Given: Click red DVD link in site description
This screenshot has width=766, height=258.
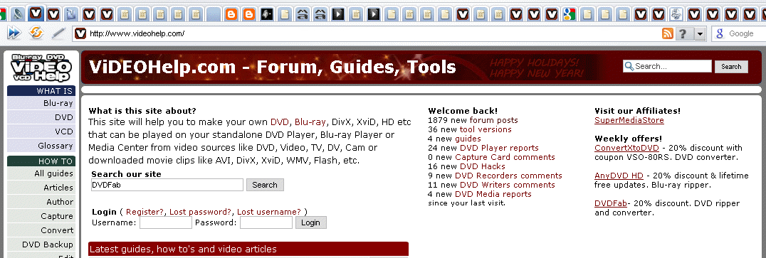Looking at the screenshot, I should 280,122.
